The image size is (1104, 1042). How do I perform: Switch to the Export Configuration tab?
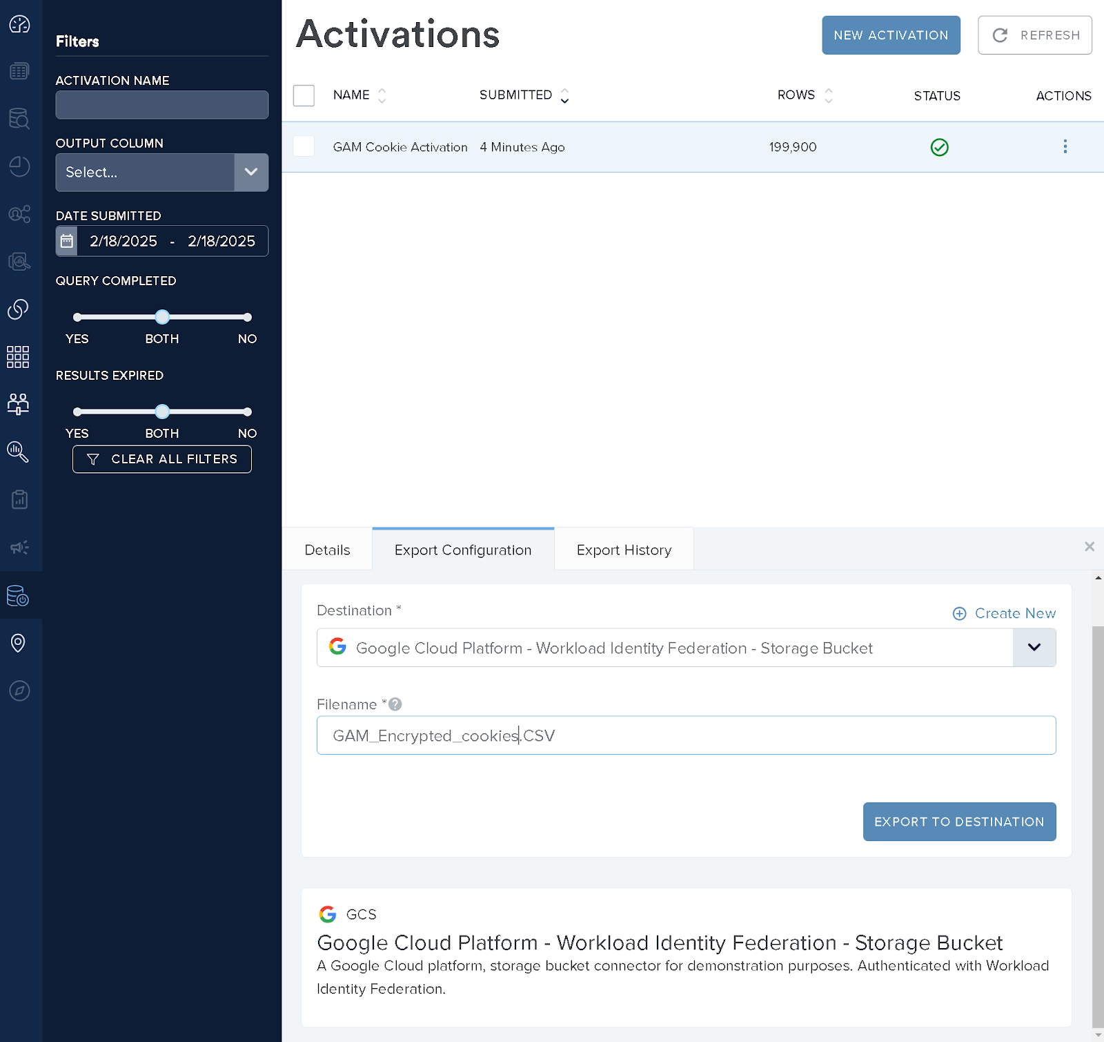[463, 550]
